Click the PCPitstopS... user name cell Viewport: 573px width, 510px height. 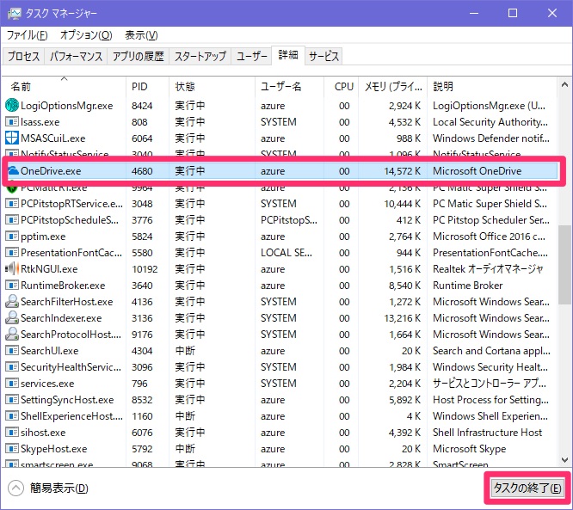[289, 220]
